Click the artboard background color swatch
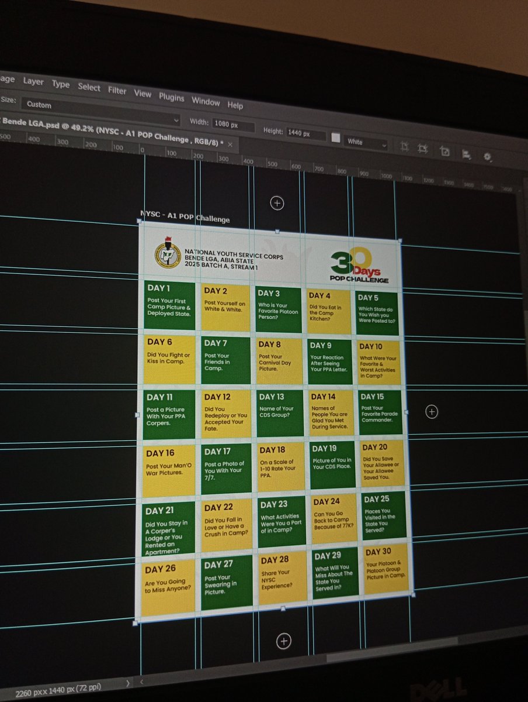Image resolution: width=528 pixels, height=702 pixels. [336, 138]
